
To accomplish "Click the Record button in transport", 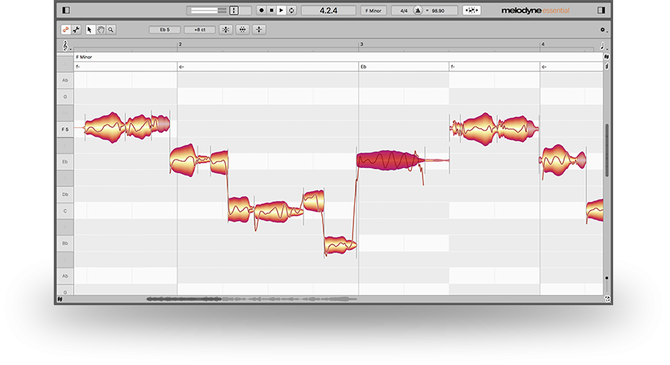I will 261,10.
